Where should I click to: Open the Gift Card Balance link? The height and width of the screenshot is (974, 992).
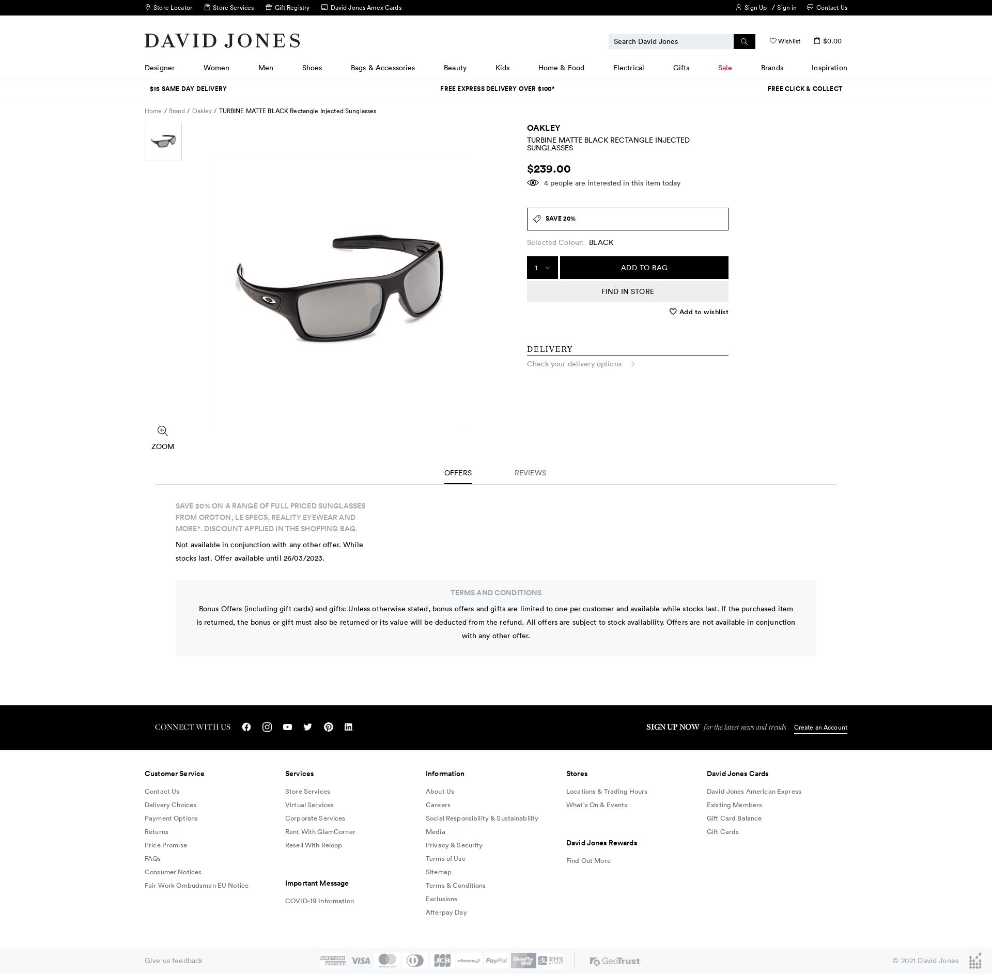(x=734, y=818)
